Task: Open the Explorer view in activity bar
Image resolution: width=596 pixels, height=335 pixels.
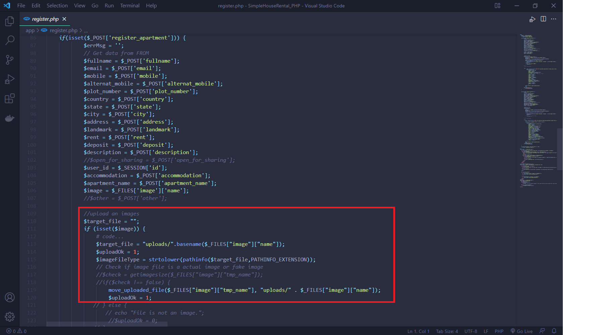Action: click(x=10, y=21)
